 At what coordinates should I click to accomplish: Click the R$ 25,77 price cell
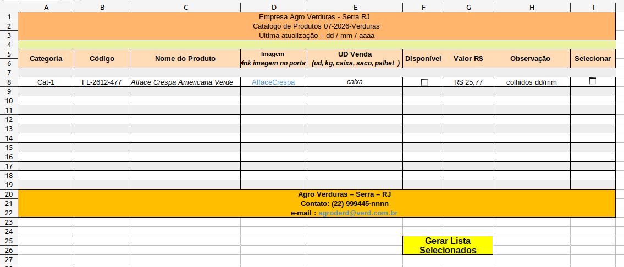coord(468,82)
